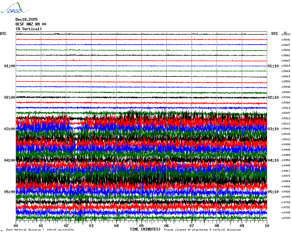
Task: Click the DC value -14913
Action: pyautogui.click(x=285, y=171)
